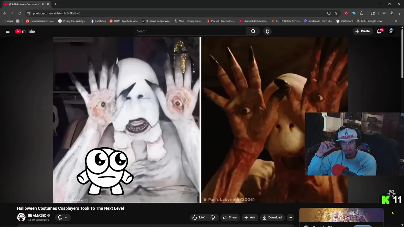Close the Halloween Costumes tab
This screenshot has width=404, height=227.
coord(48,4)
